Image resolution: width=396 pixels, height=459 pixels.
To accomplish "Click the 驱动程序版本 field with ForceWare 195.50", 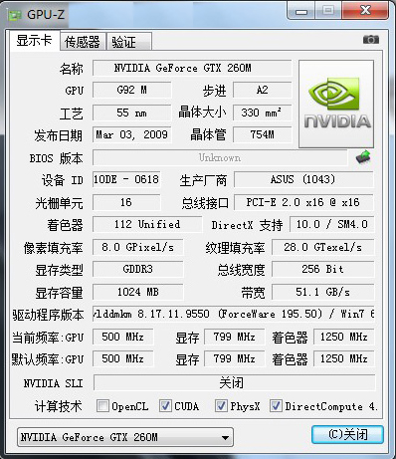I will point(234,314).
